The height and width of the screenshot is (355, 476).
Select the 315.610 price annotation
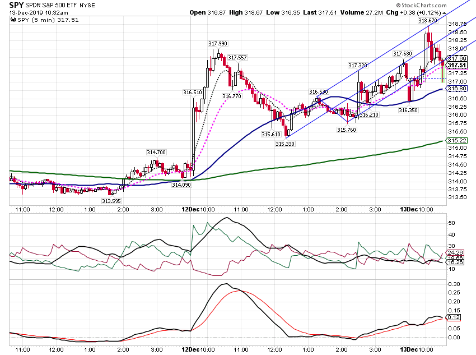pos(271,135)
